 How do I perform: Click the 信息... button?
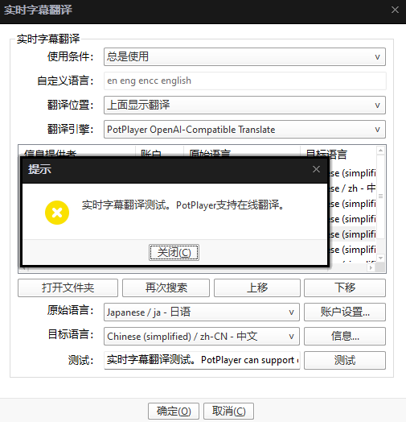345,337
